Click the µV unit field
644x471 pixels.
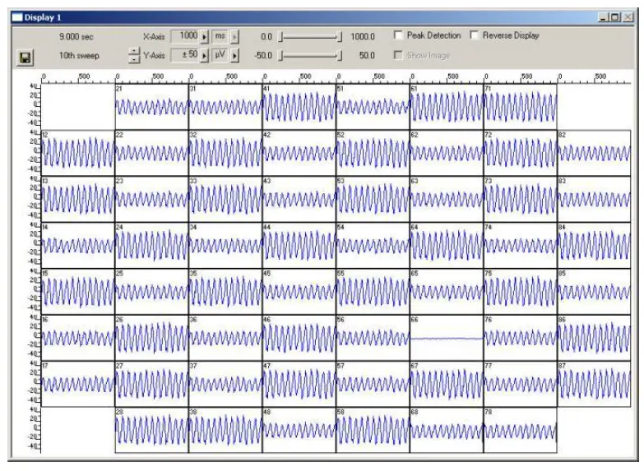[220, 54]
